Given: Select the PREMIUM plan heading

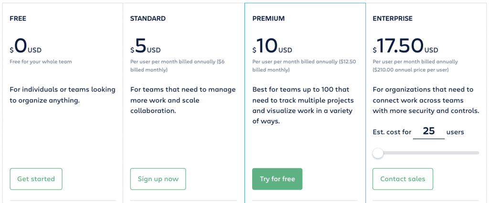Looking at the screenshot, I should tap(268, 19).
